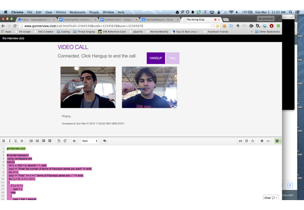Screen dimensions: 304x210
Task: Open the MonitorBookify bookmark
Action: click(x=157, y=32)
